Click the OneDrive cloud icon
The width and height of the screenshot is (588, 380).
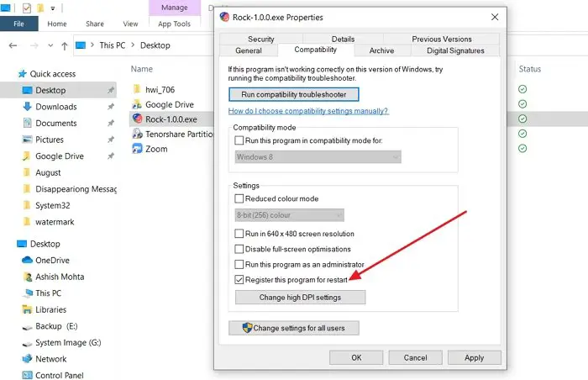(x=28, y=260)
